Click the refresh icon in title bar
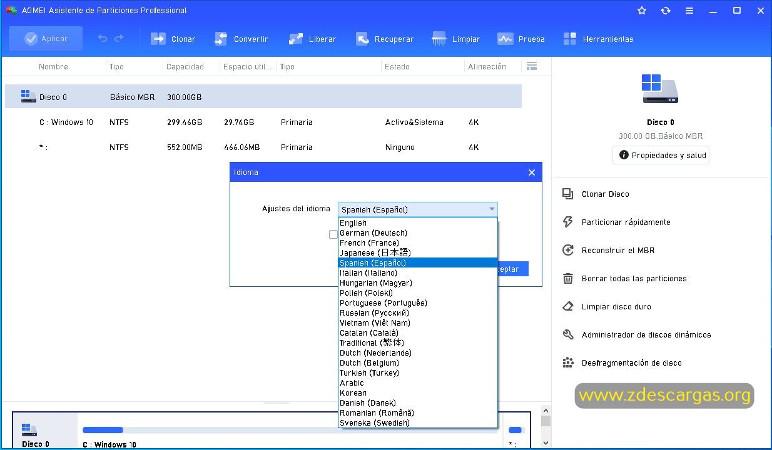This screenshot has width=772, height=450. click(665, 11)
